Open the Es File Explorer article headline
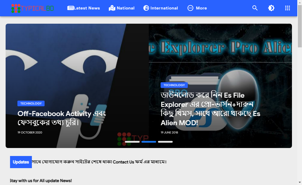Viewport: 302px width, 185px height. pyautogui.click(x=210, y=109)
